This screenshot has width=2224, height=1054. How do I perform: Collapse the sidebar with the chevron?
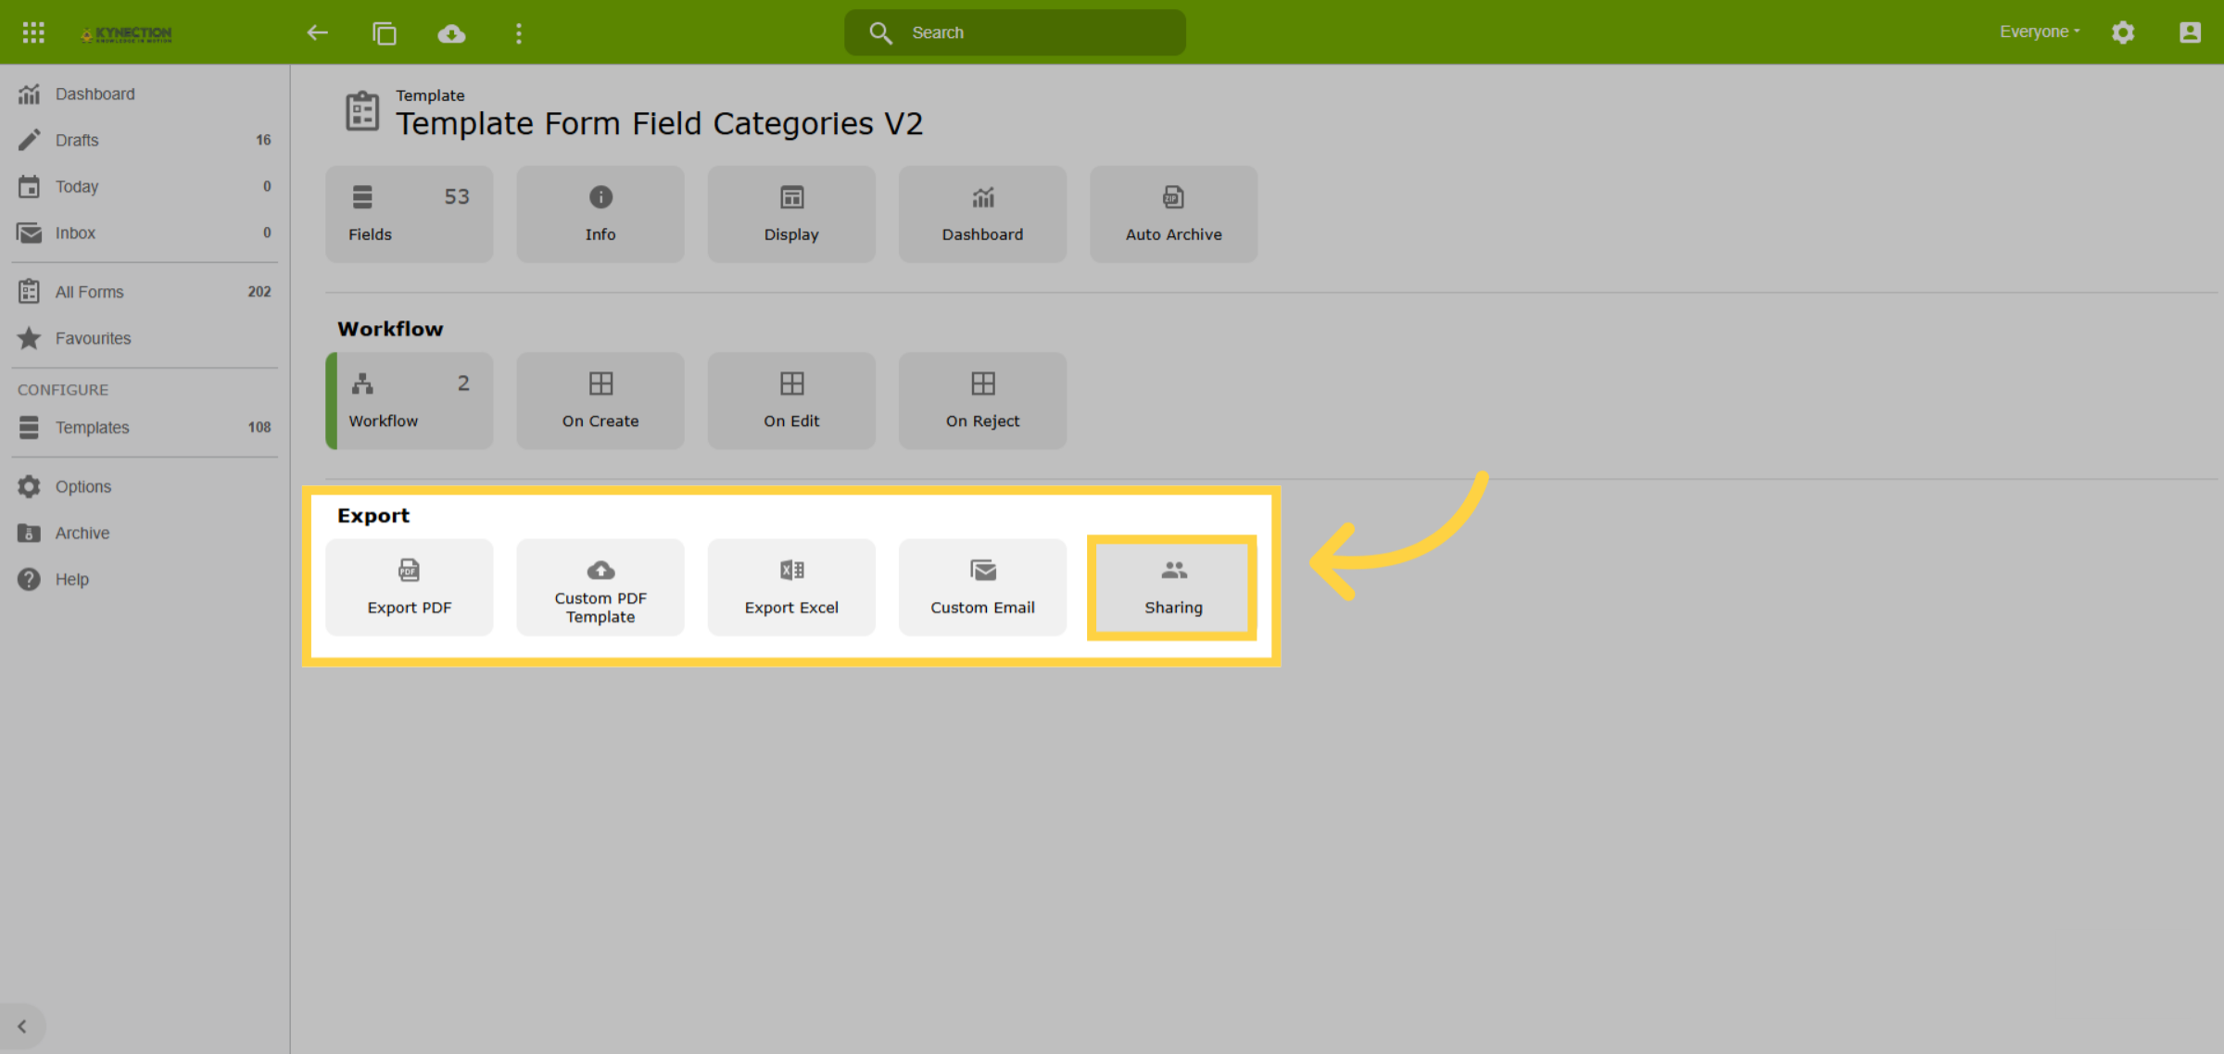tap(22, 1026)
